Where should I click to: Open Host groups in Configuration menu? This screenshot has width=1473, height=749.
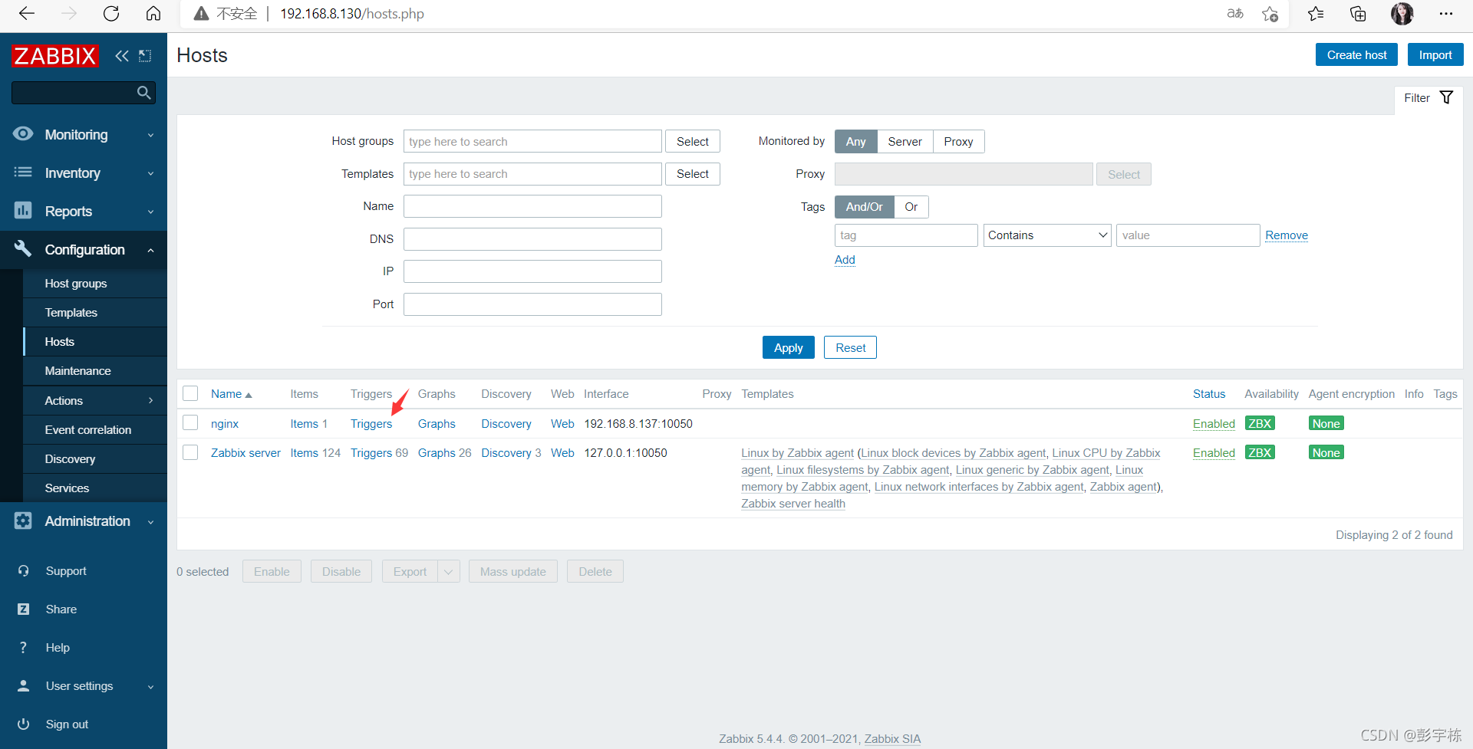point(95,284)
